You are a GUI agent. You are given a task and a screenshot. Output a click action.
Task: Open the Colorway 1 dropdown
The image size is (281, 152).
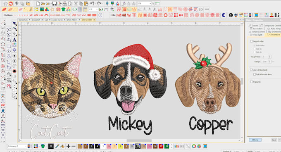point(26,146)
